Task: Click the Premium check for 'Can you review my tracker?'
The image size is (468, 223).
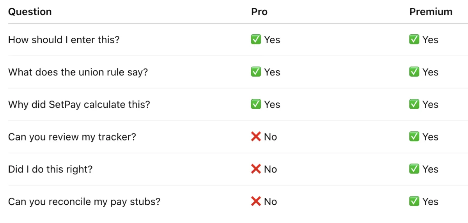Action: click(x=414, y=137)
